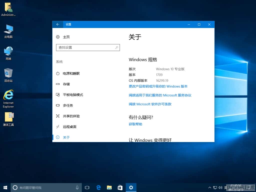Screen dimensions: 256x192
Task: Go back using the Settings title bar arrow
Action: [x=58, y=24]
